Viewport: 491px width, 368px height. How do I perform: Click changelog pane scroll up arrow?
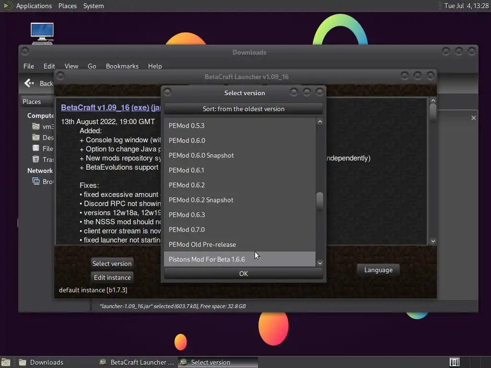433,101
